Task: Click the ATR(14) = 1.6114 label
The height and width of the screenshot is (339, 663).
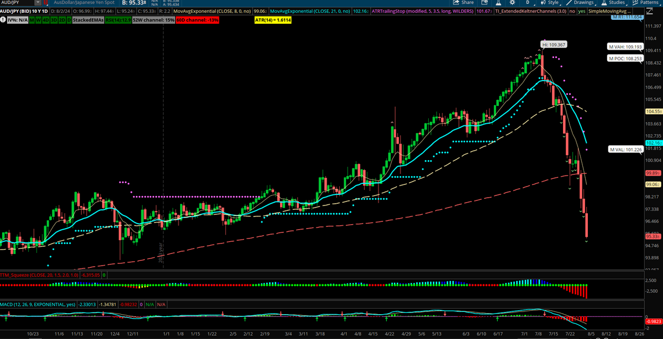Action: [x=272, y=20]
